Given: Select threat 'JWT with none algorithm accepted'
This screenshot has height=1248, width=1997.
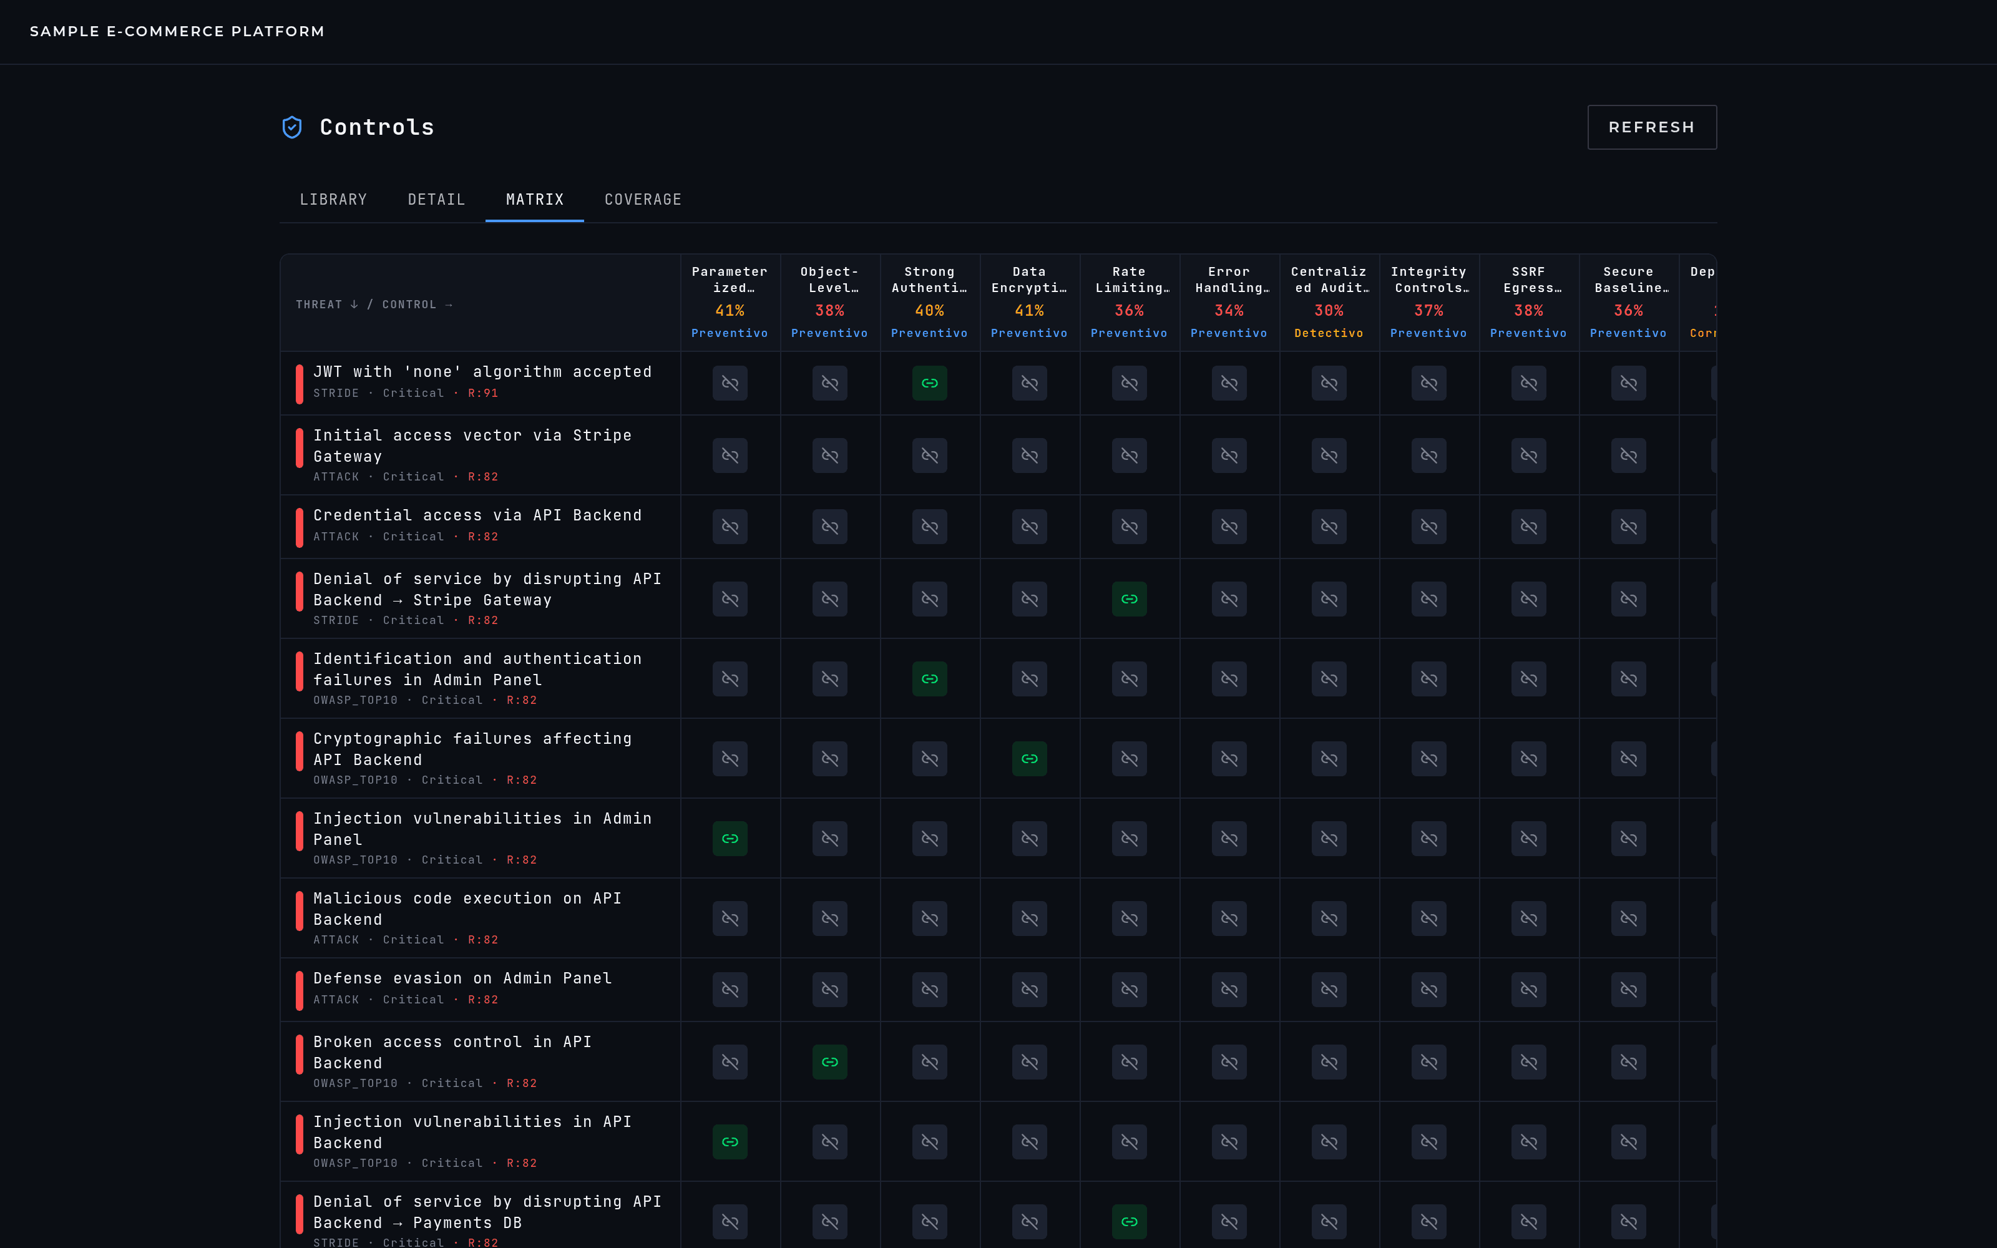Looking at the screenshot, I should (481, 383).
